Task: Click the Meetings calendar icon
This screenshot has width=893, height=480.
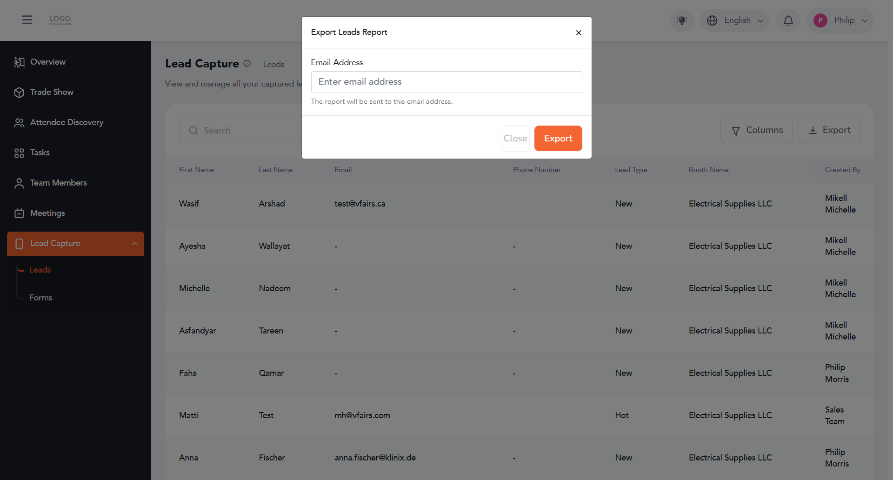Action: [19, 213]
